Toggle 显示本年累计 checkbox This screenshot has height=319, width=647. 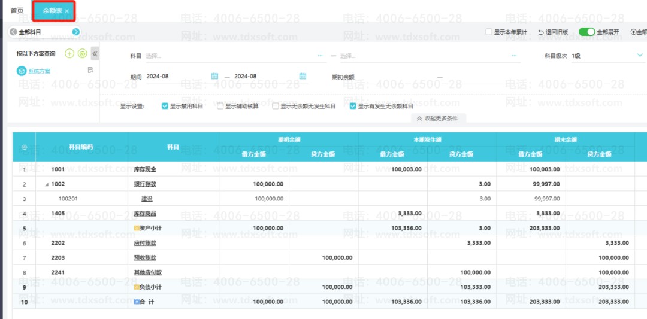tap(489, 32)
